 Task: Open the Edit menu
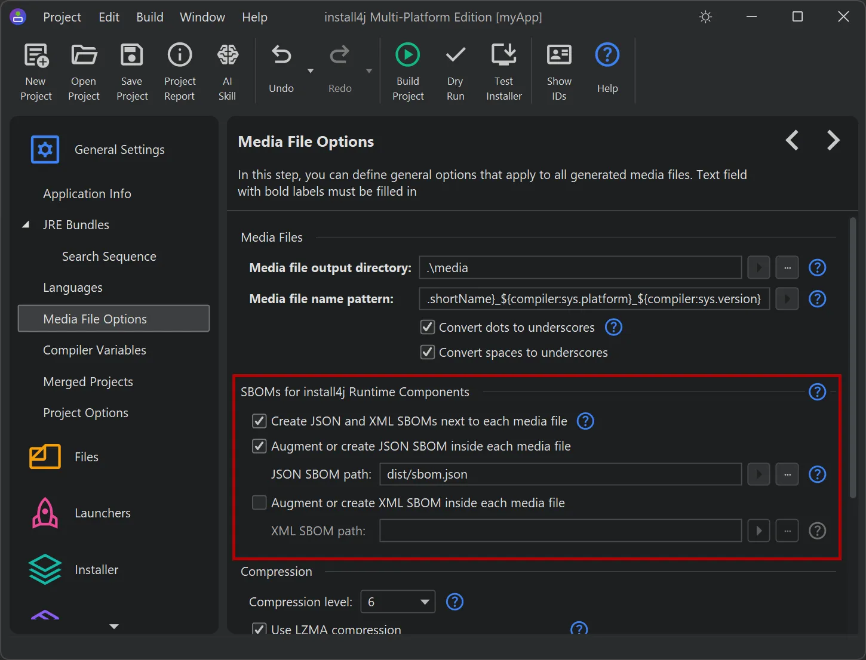tap(109, 17)
